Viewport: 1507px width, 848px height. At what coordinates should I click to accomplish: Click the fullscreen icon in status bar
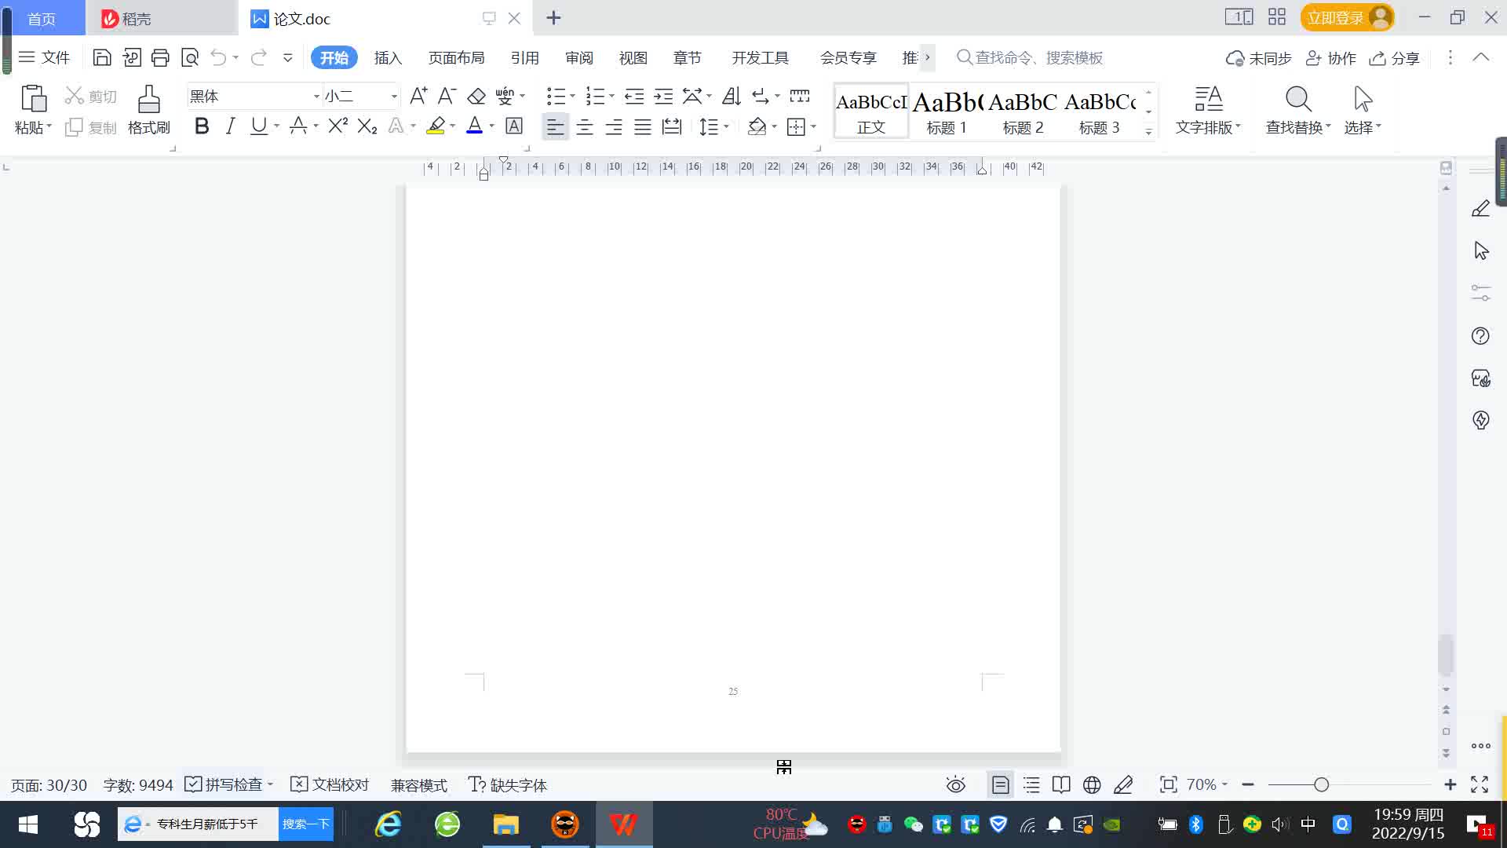click(x=1480, y=784)
